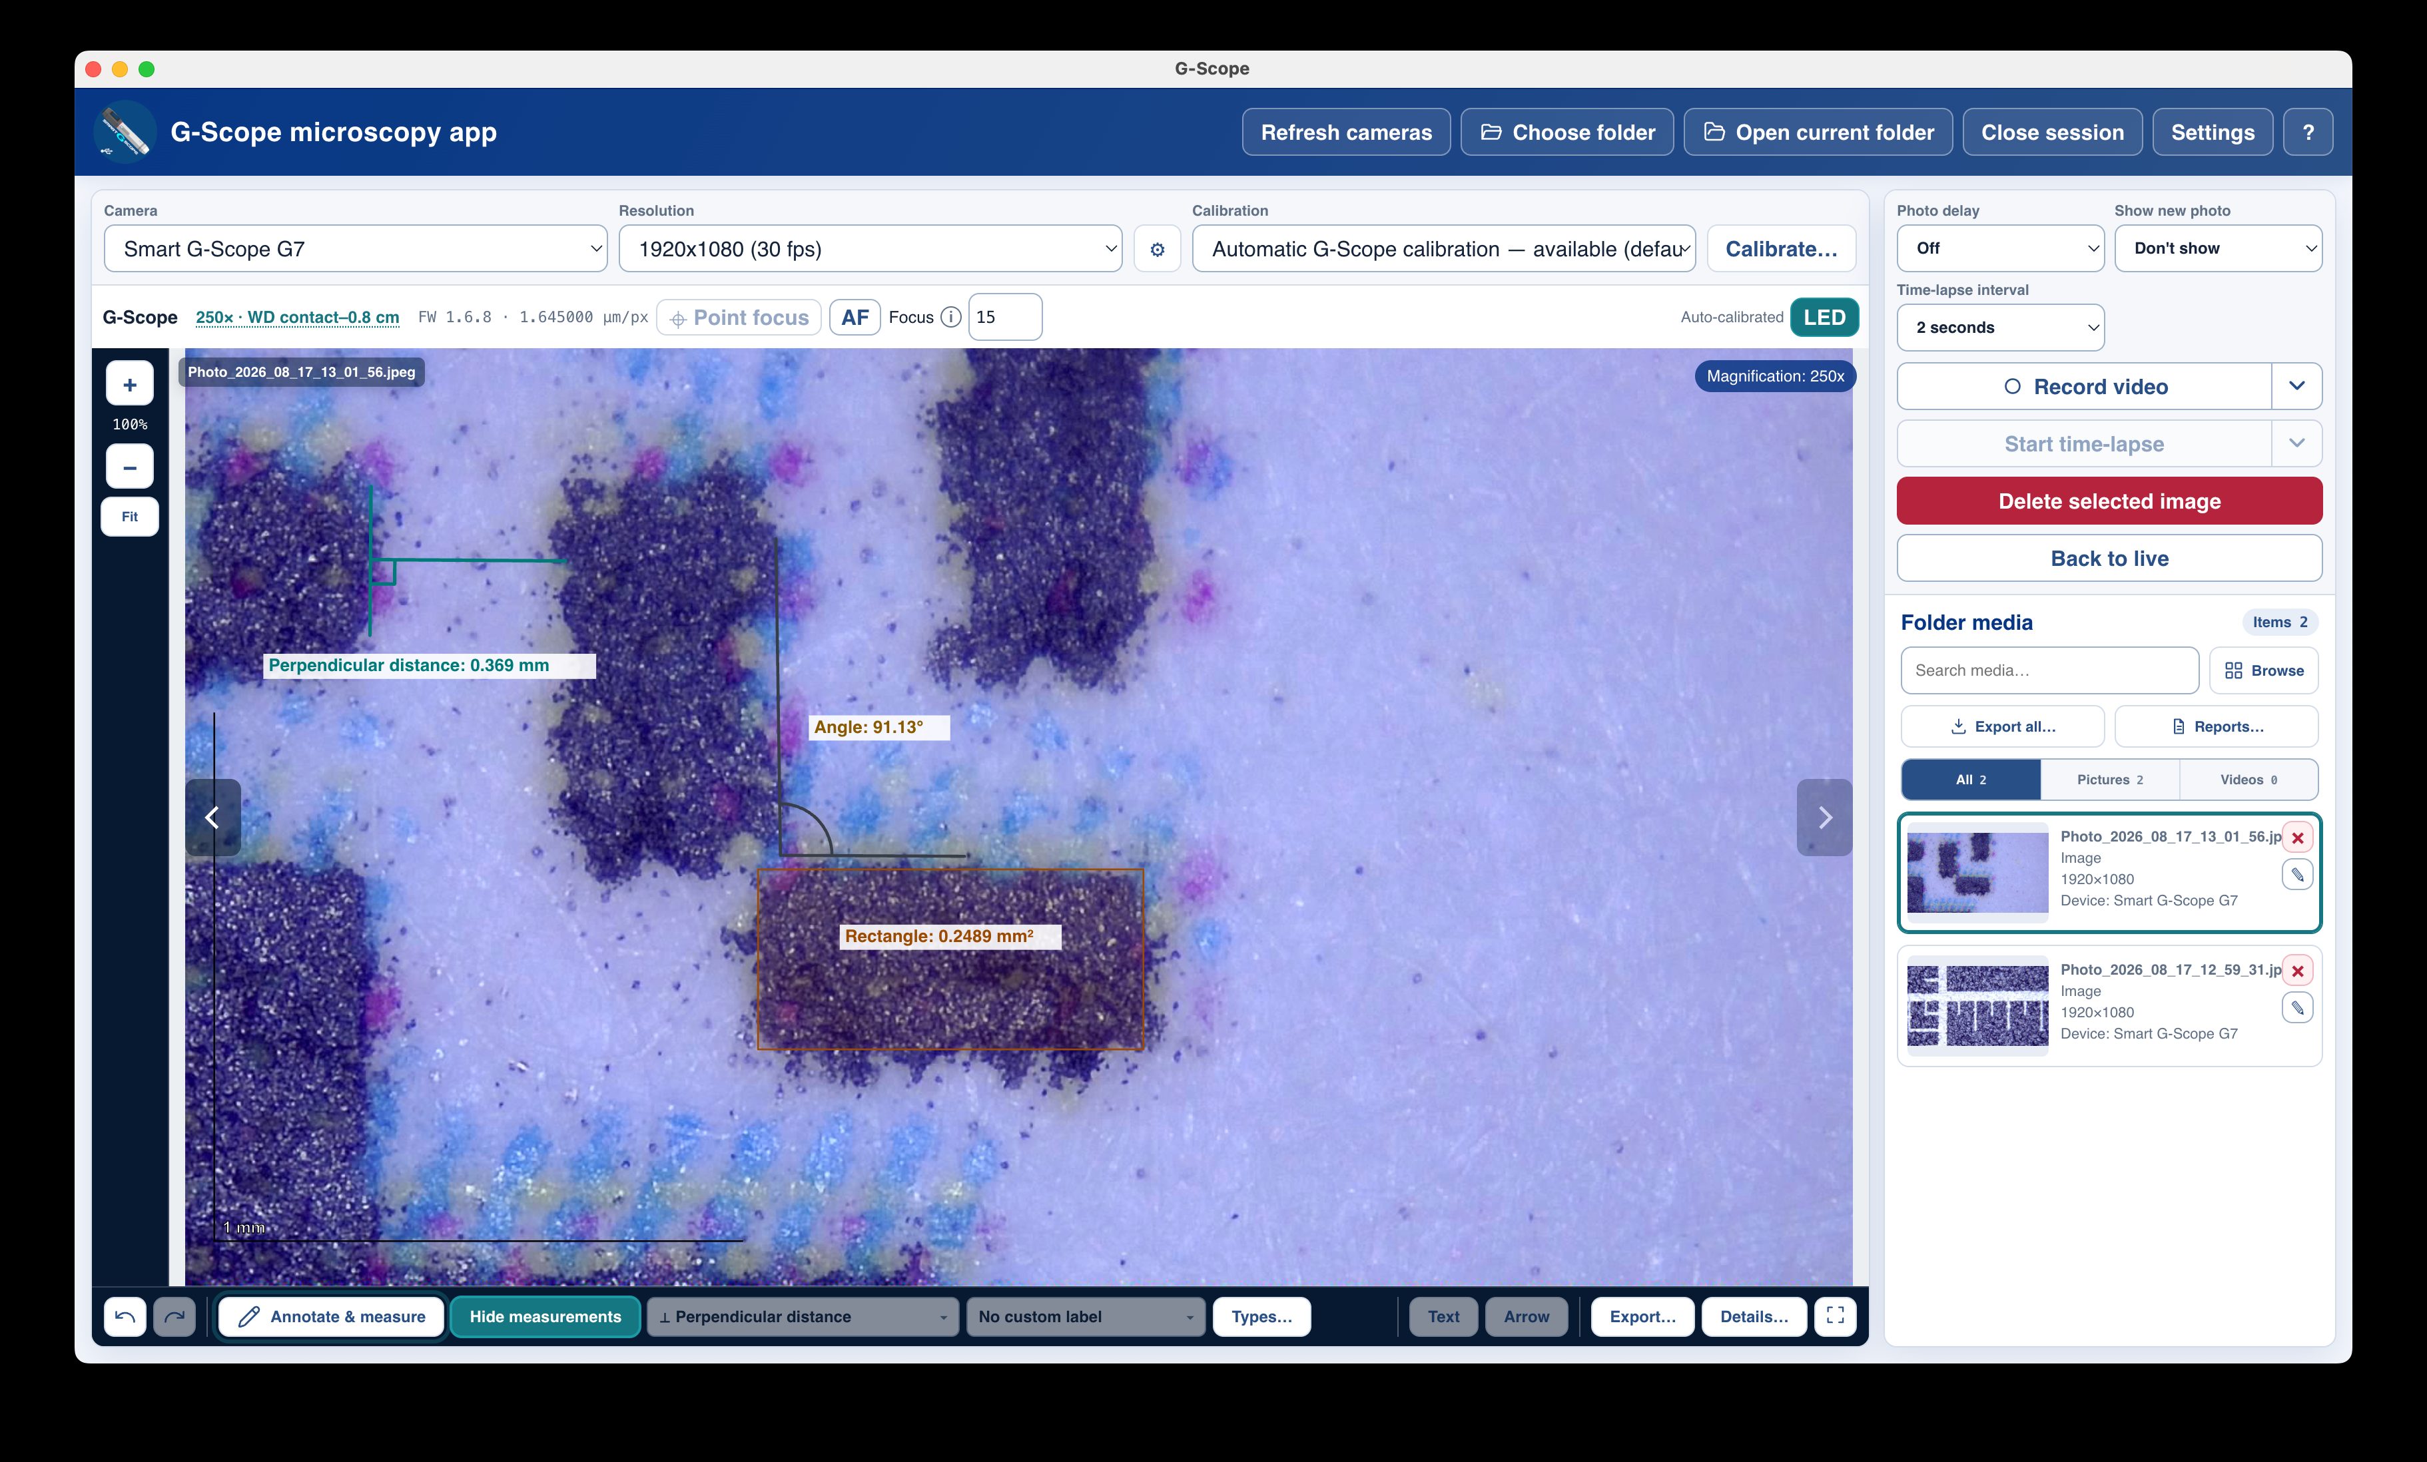The width and height of the screenshot is (2427, 1462).
Task: Edit Photo_2026_08_17_12_59_31 pencil icon
Action: [2297, 1007]
